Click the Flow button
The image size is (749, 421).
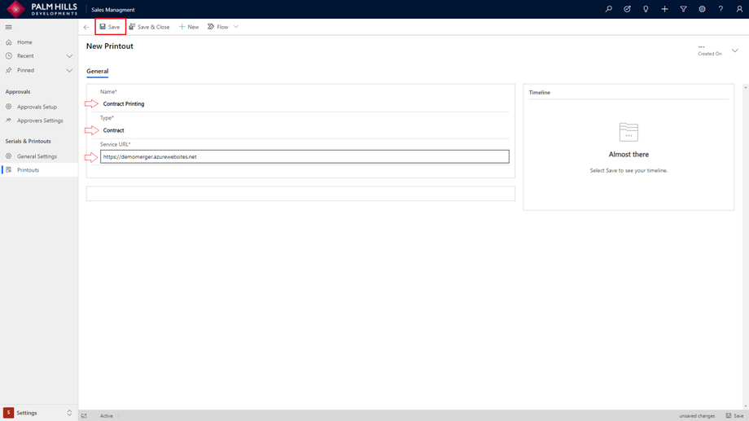pyautogui.click(x=218, y=27)
